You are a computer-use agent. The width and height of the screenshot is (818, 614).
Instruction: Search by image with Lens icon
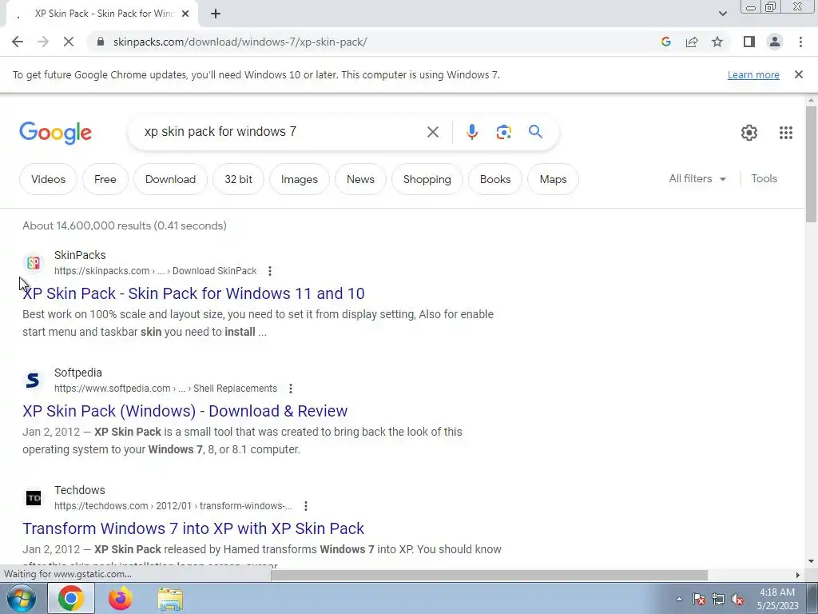tap(503, 132)
